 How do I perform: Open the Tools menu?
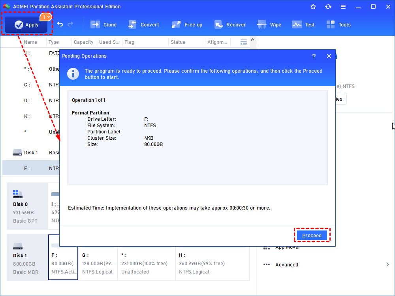pyautogui.click(x=339, y=24)
